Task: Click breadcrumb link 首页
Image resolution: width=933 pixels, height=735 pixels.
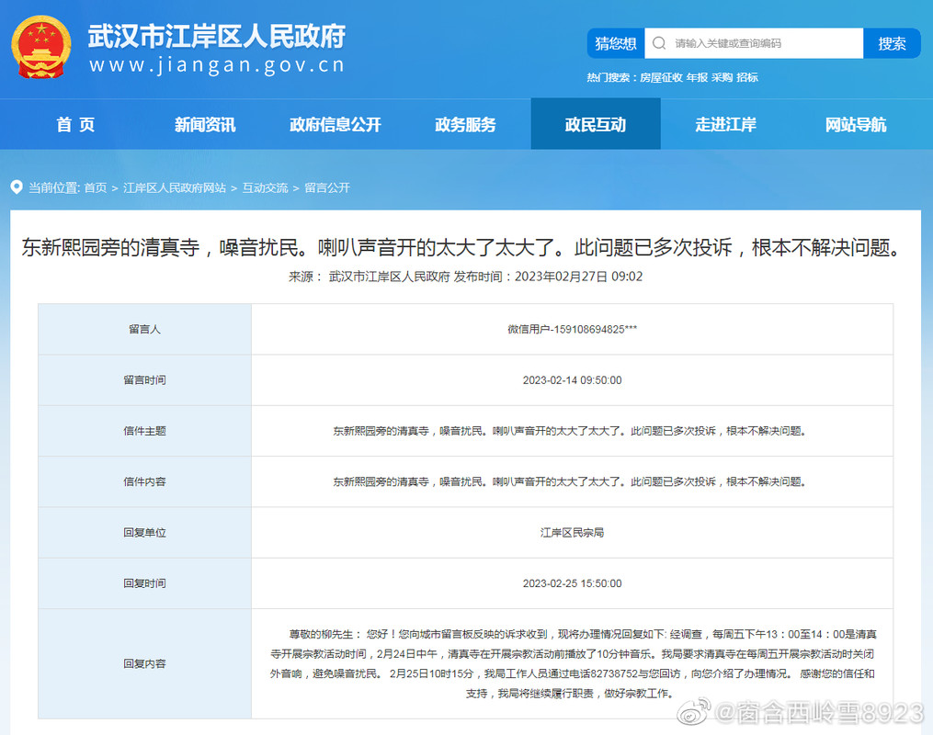Action: point(96,188)
